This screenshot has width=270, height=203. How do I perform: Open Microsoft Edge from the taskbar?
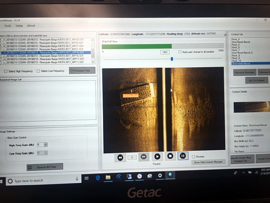point(98,178)
